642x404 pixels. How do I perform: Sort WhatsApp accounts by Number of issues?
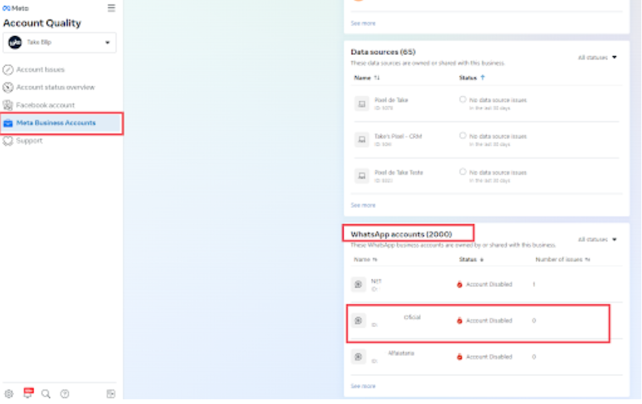[x=562, y=260]
